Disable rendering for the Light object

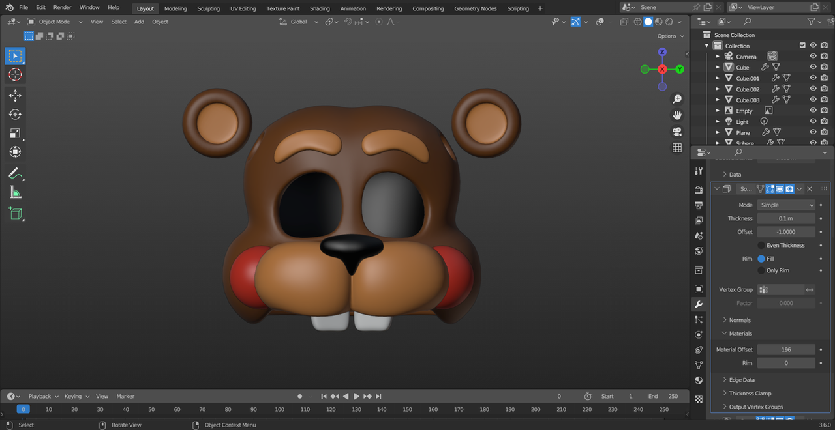[824, 122]
